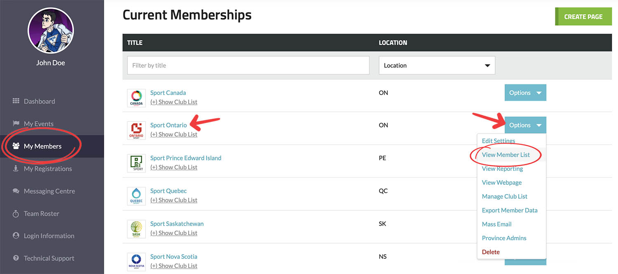Expand Show Club List under Sport Quebec
The width and height of the screenshot is (618, 274).
click(174, 200)
